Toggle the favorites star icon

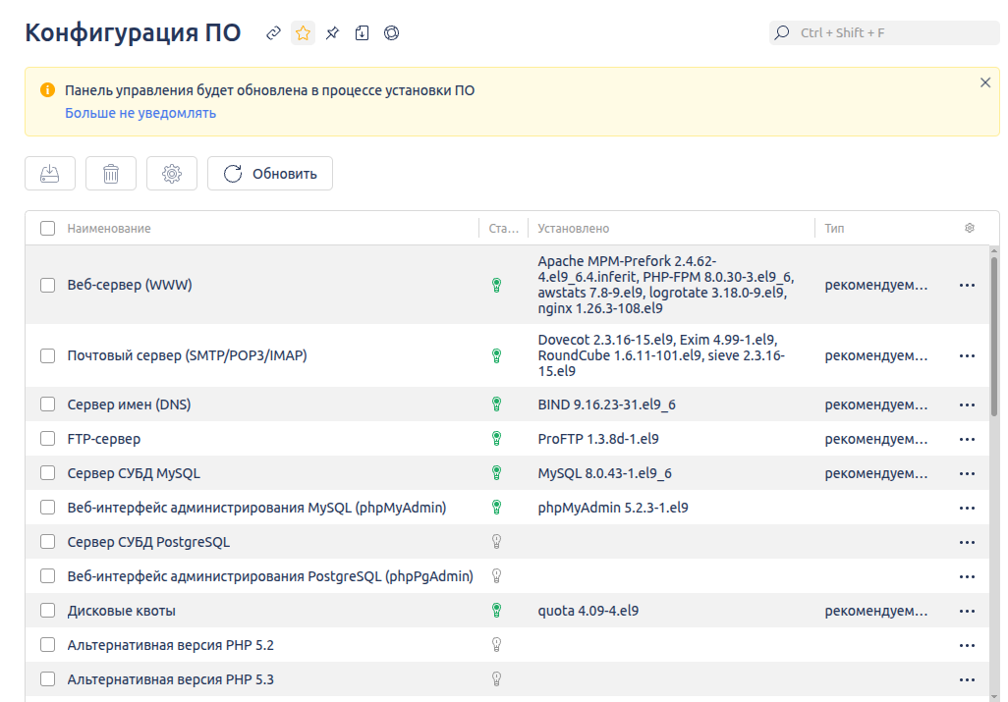[x=304, y=33]
